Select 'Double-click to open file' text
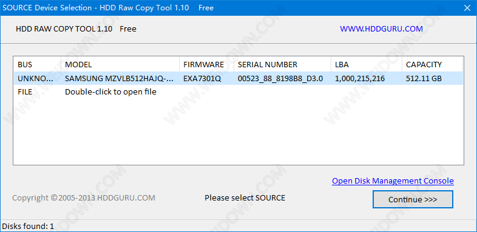Image resolution: width=477 pixels, height=232 pixels. coord(110,91)
